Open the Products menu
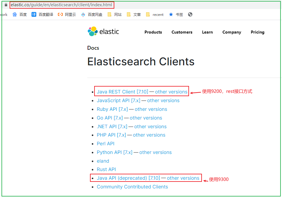282x198 pixels. tap(153, 32)
